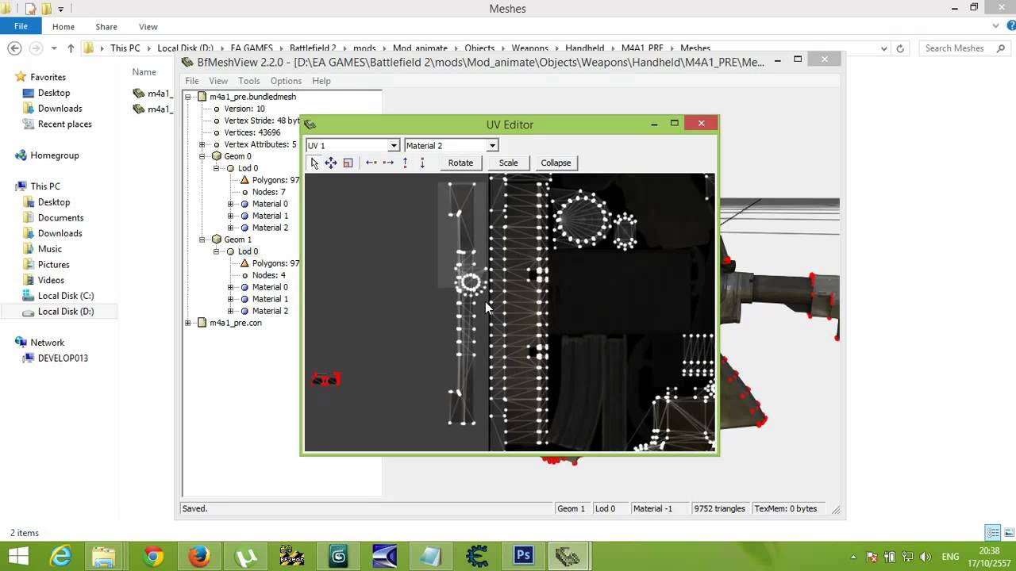Switch Explorer to large icons view
This screenshot has height=571, width=1016.
pos(1008,532)
